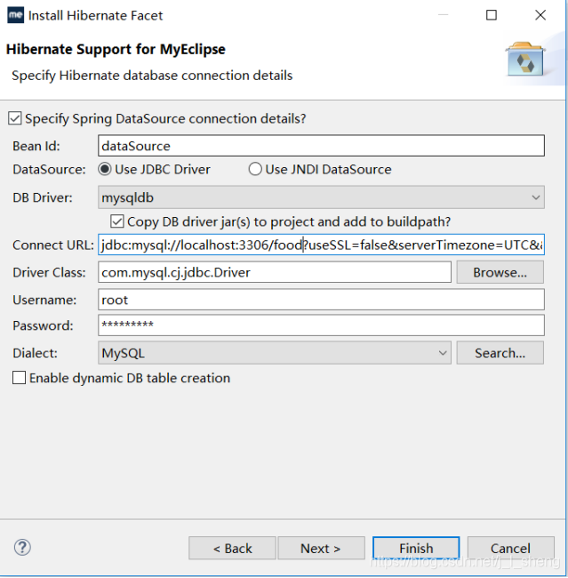This screenshot has height=578, width=568.
Task: Proceed with the Next > button
Action: pos(321,548)
